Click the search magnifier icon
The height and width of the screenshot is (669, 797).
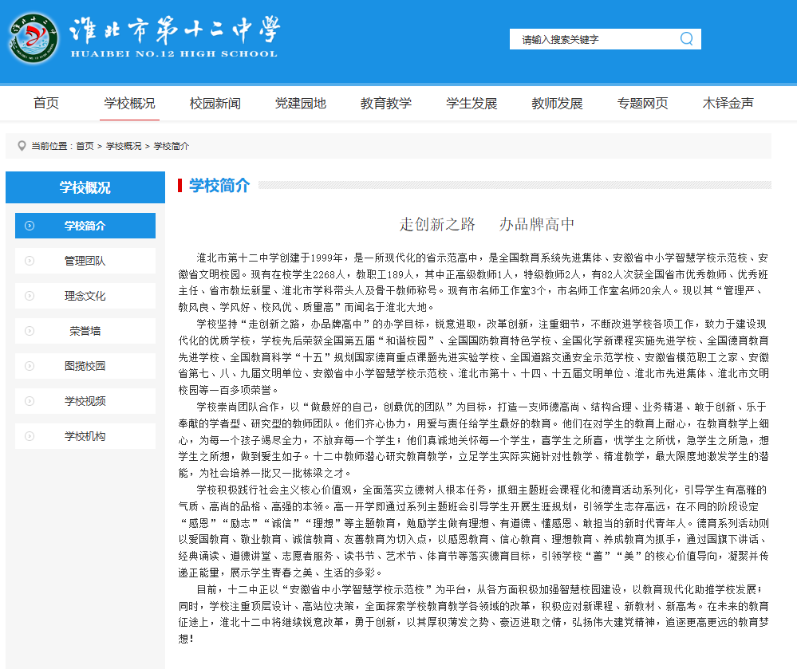tap(686, 38)
